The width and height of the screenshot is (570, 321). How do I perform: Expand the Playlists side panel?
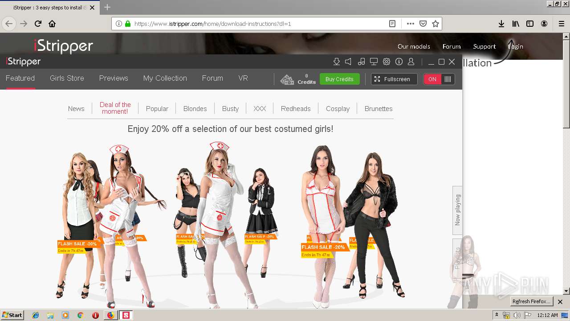457,259
